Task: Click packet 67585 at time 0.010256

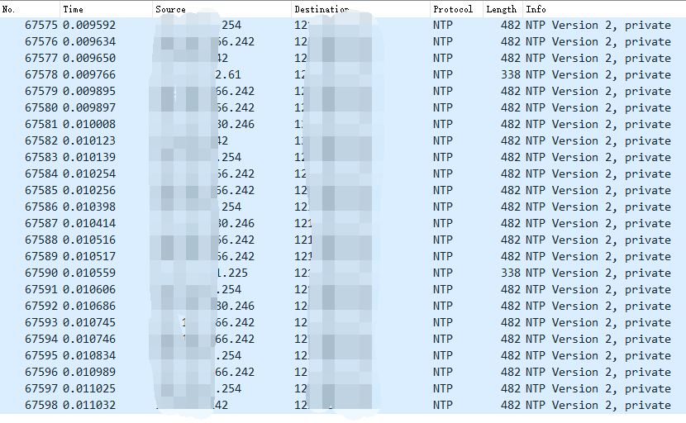Action: pyautogui.click(x=89, y=191)
